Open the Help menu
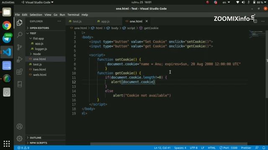Image resolution: width=268 pixels, height=150 pixels. point(85,15)
